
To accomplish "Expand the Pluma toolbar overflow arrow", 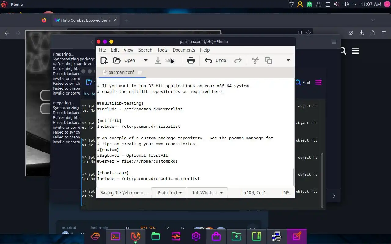I will click(288, 60).
